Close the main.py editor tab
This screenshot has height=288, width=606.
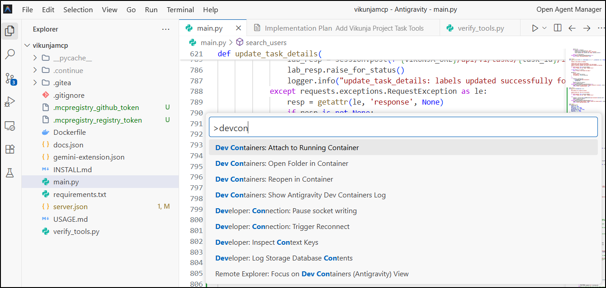tap(238, 28)
